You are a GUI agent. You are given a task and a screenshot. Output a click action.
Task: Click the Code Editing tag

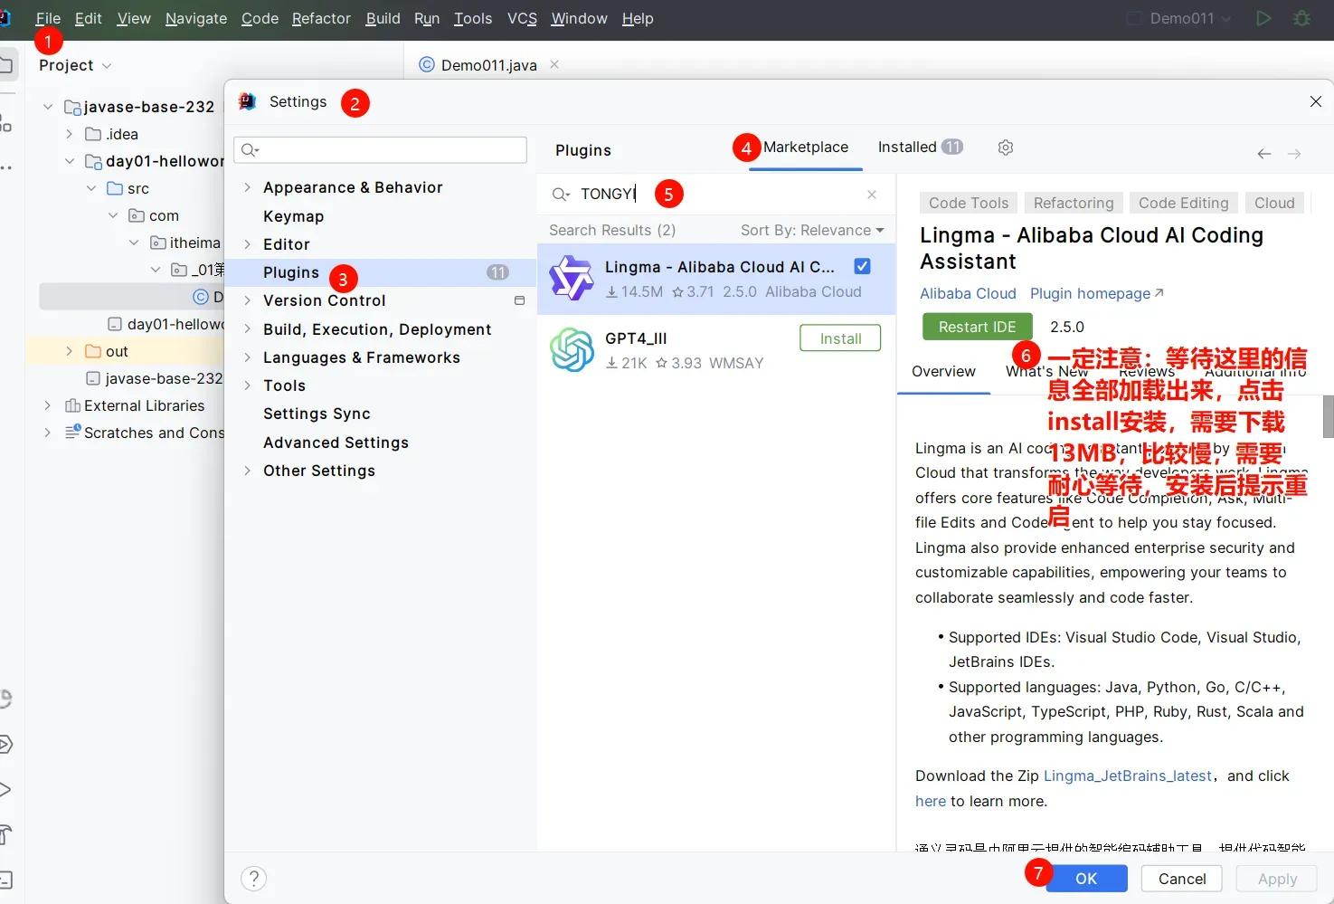[x=1183, y=203]
